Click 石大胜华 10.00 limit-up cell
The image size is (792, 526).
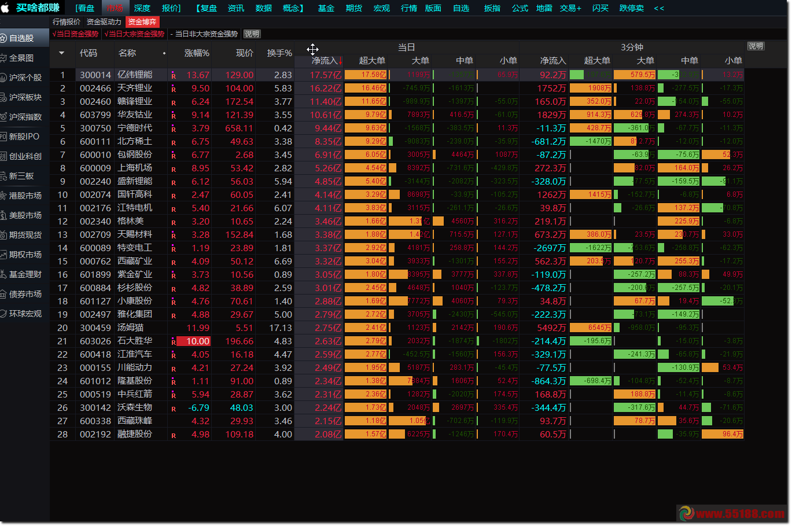(193, 341)
